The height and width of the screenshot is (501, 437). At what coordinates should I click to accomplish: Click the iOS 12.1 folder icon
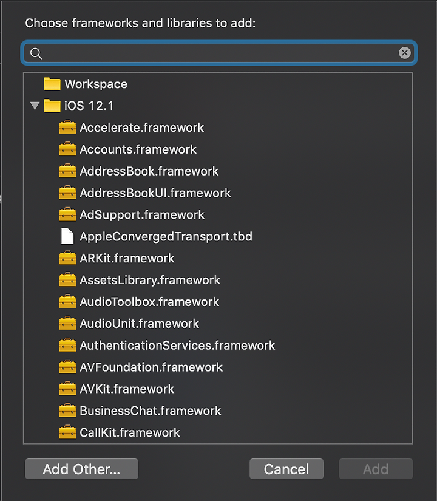pyautogui.click(x=52, y=106)
